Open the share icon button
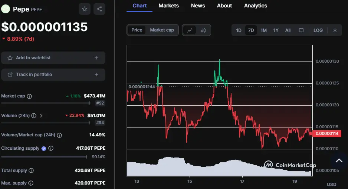 click(x=99, y=9)
